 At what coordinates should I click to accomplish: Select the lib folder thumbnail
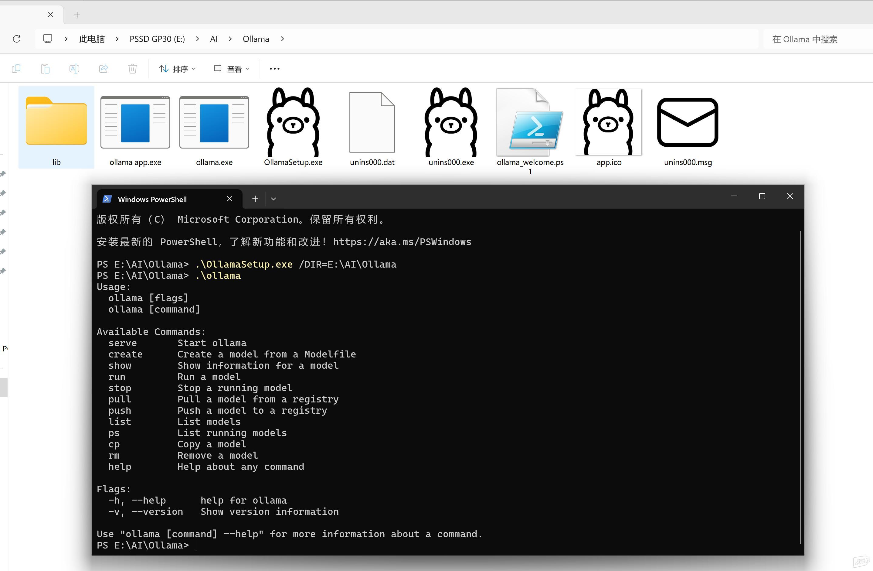pyautogui.click(x=56, y=127)
